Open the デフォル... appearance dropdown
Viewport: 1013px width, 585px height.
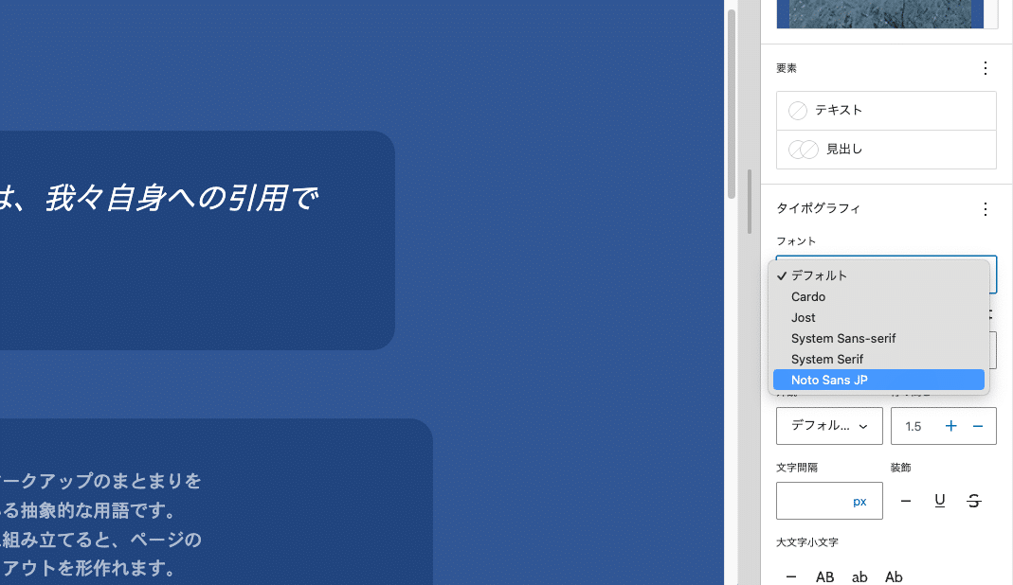(829, 426)
